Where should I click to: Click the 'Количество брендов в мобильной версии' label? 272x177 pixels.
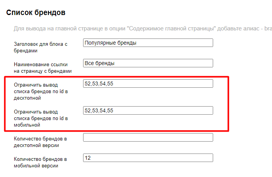pos(41,162)
